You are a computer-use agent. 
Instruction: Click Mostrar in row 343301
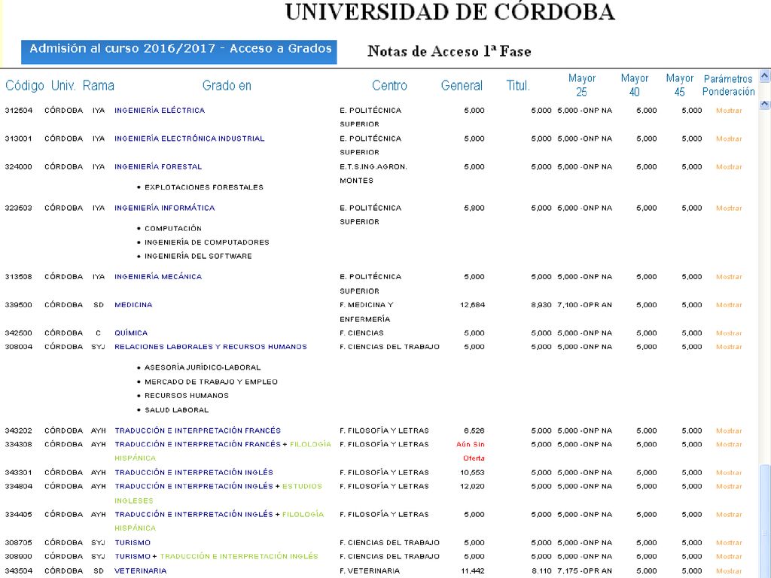click(x=729, y=473)
